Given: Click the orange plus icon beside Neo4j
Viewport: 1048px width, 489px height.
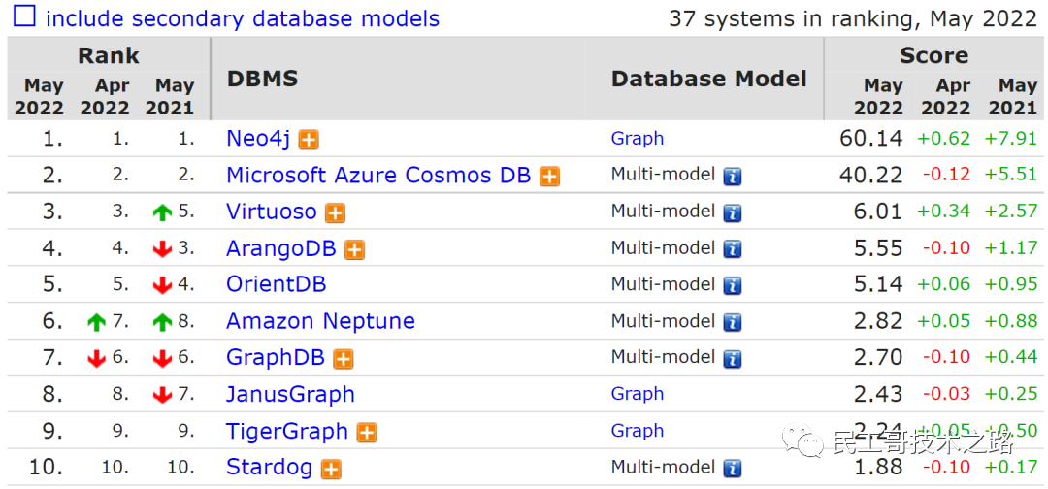Looking at the screenshot, I should click(309, 140).
